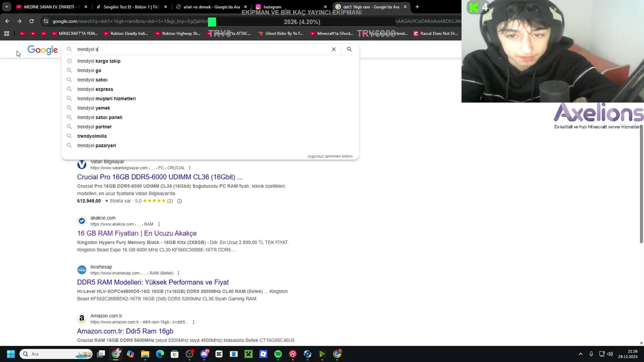Reload the page with refresh button
The image size is (644, 362).
point(31,21)
